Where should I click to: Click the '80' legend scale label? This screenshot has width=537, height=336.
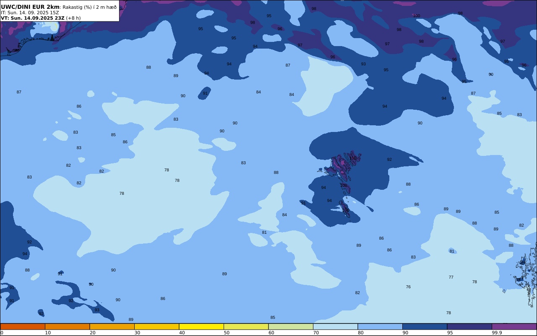(x=360, y=333)
